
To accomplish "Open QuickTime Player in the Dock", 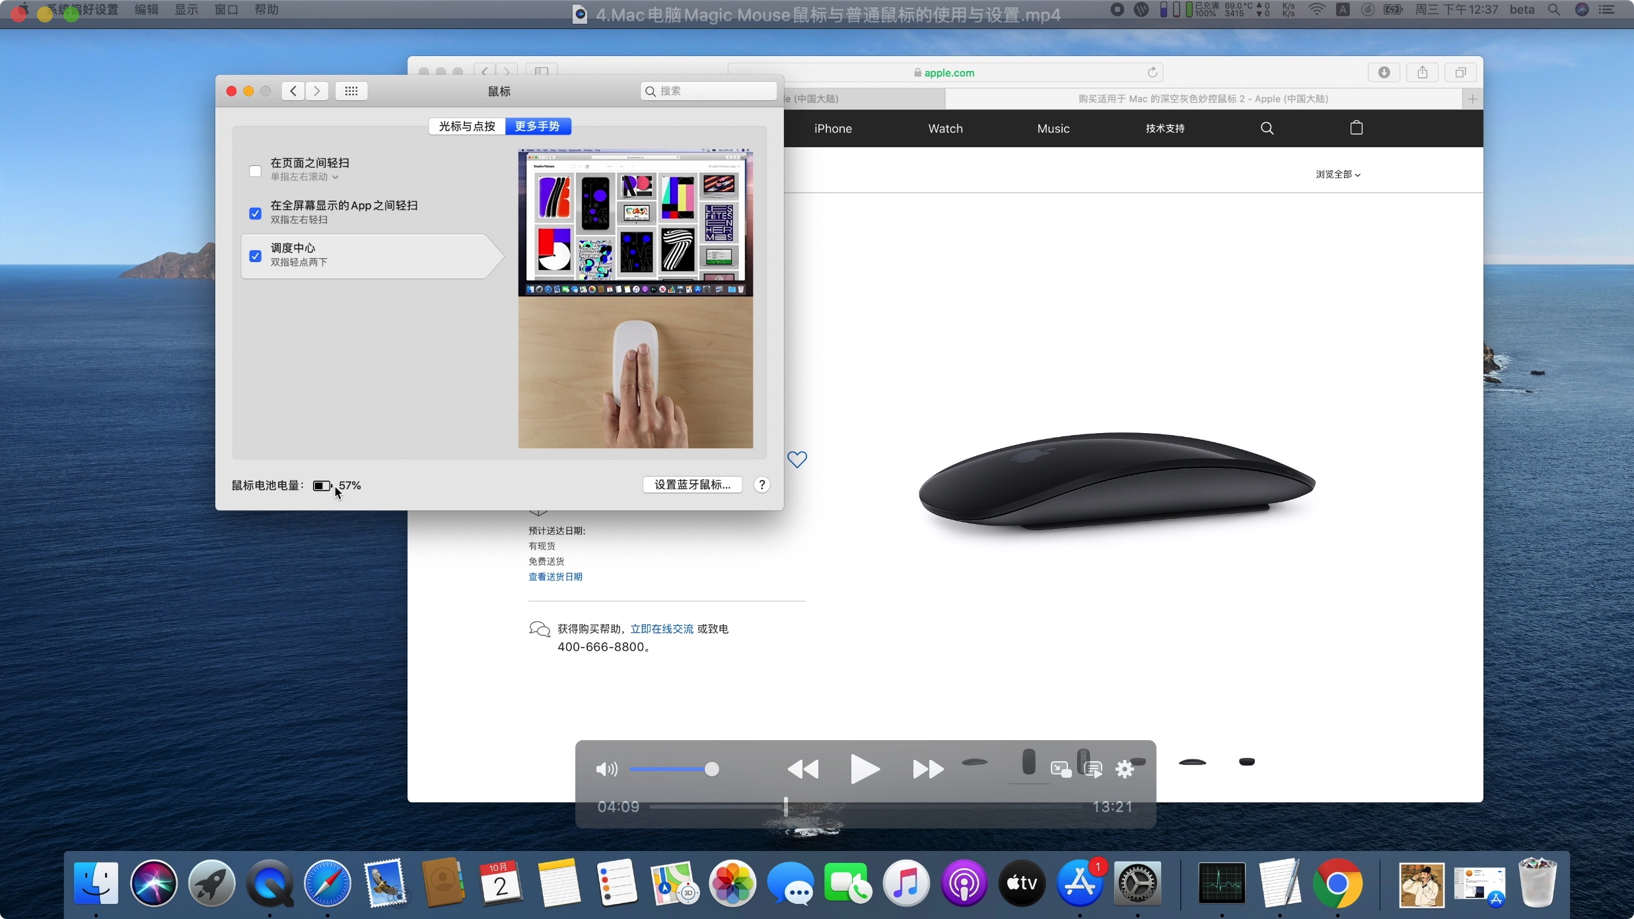I will [269, 883].
